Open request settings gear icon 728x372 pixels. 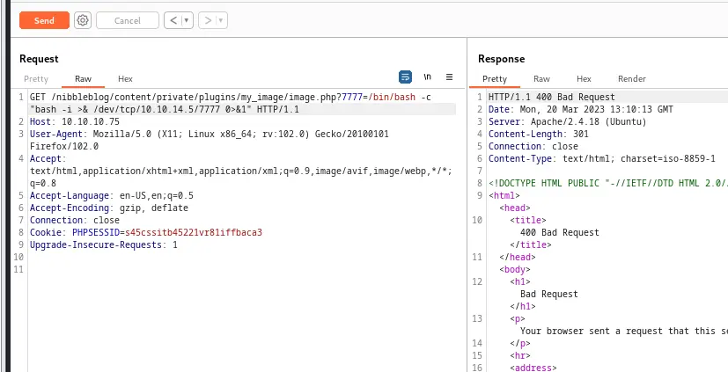point(83,20)
